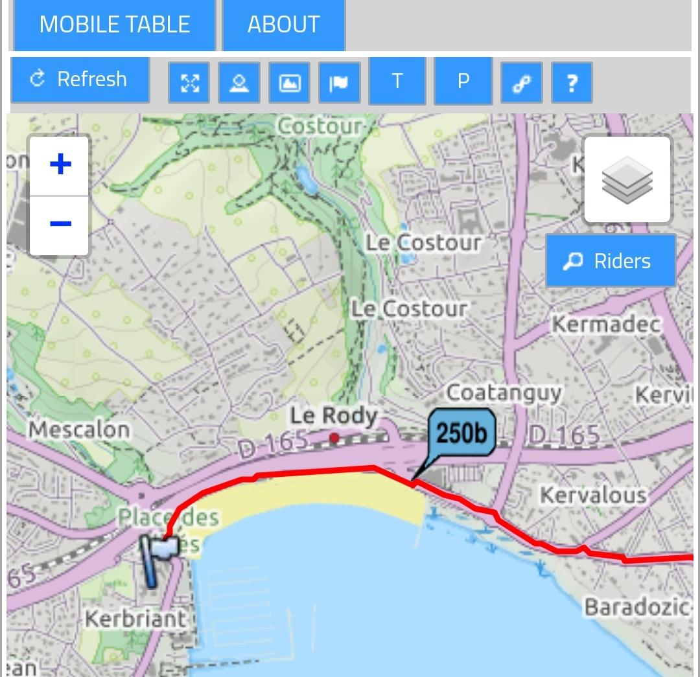
Task: Click the 250b rider marker bubble
Action: tap(461, 433)
